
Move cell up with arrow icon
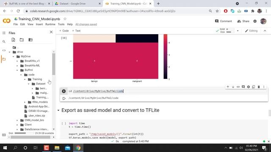tap(228, 87)
